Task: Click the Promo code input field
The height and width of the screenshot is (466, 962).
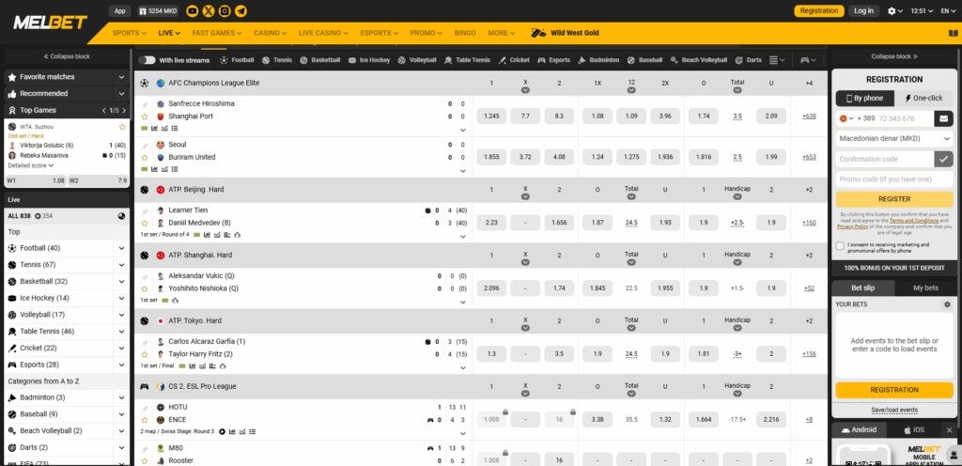Action: [893, 179]
